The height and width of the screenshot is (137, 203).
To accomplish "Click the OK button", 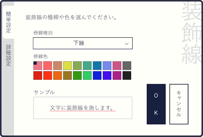I will point(156,104).
